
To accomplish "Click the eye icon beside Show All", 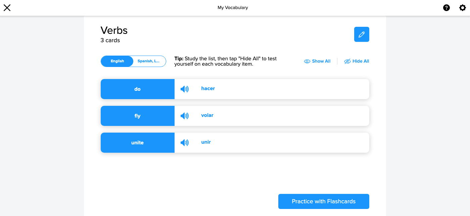I will (307, 61).
